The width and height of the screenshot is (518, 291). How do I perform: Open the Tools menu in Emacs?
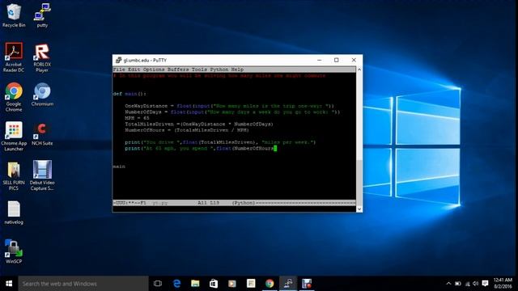click(x=199, y=70)
